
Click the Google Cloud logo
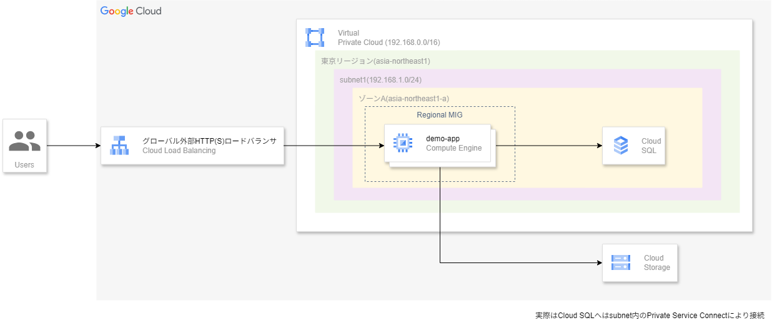click(131, 11)
